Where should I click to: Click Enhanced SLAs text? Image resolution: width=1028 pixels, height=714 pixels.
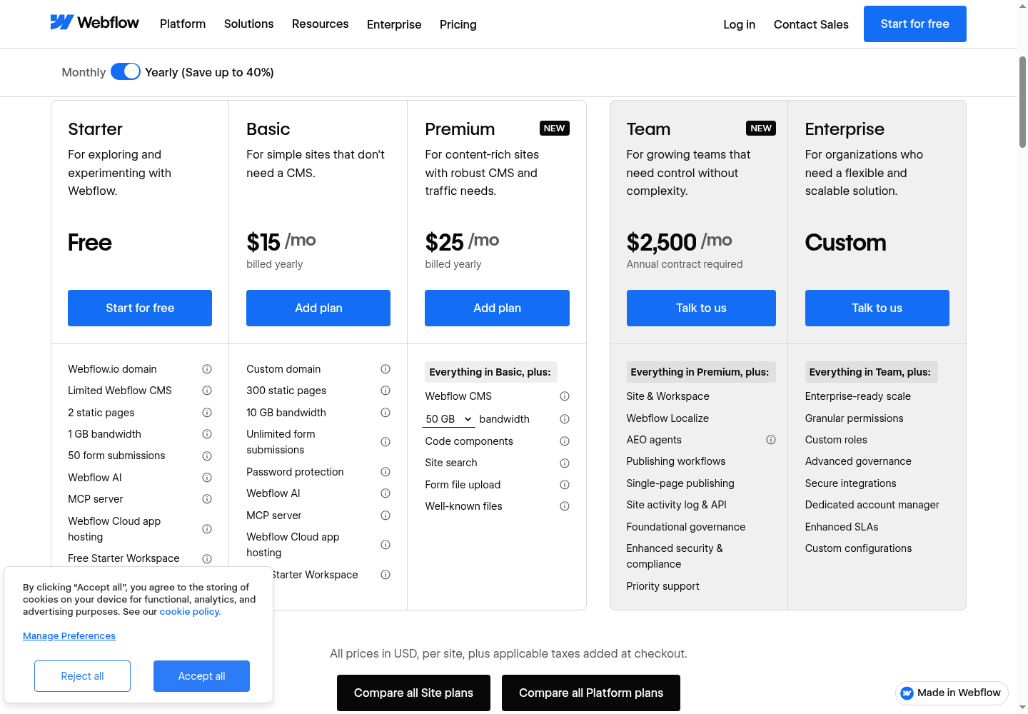click(842, 527)
